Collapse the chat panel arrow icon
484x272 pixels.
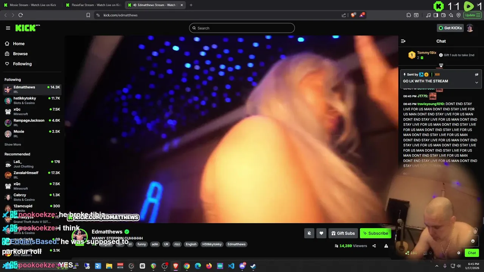(403, 41)
